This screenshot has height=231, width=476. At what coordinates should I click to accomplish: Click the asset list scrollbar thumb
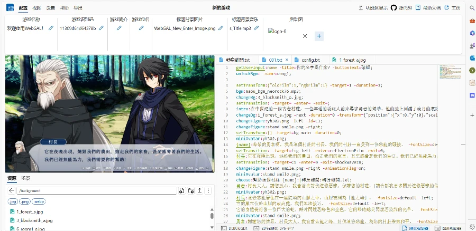pos(212,216)
